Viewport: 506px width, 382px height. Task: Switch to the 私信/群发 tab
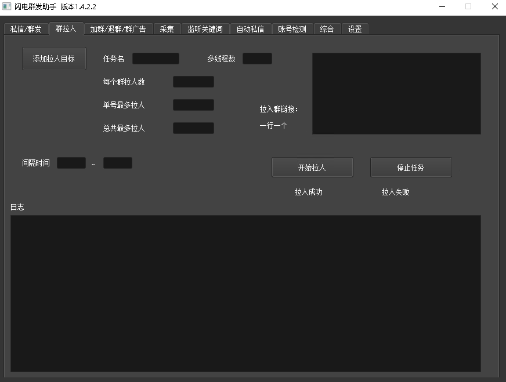(26, 29)
